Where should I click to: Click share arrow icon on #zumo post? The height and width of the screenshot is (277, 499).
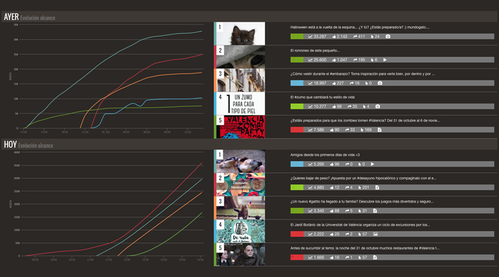tap(350, 107)
